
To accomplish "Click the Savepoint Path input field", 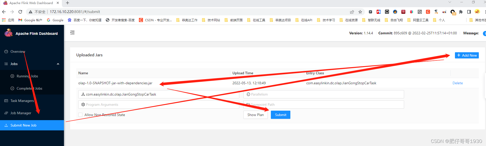I will pyautogui.click(x=323, y=105).
